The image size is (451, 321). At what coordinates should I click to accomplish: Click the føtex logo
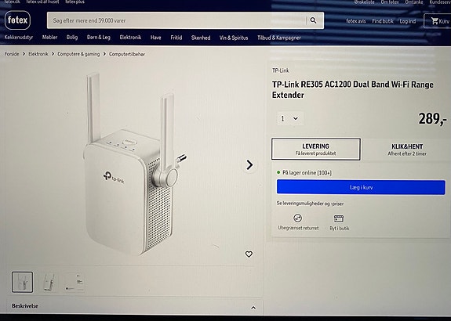pos(17,20)
